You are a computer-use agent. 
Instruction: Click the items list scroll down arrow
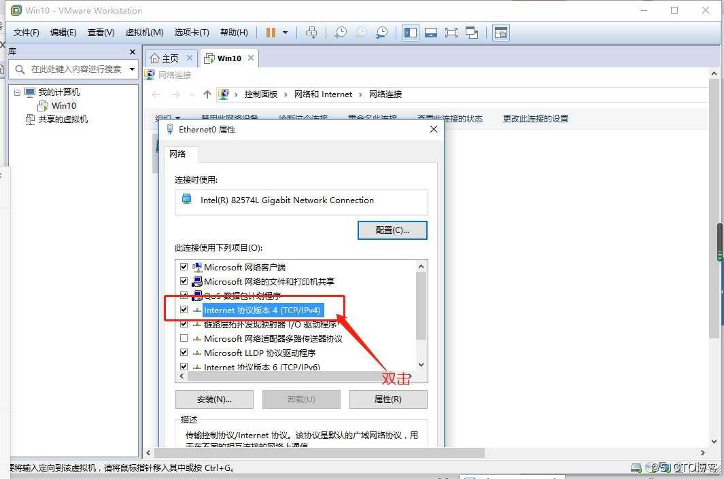421,365
